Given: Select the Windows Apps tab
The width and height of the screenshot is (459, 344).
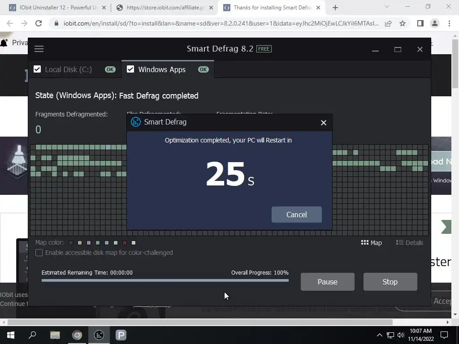Looking at the screenshot, I should 168,69.
